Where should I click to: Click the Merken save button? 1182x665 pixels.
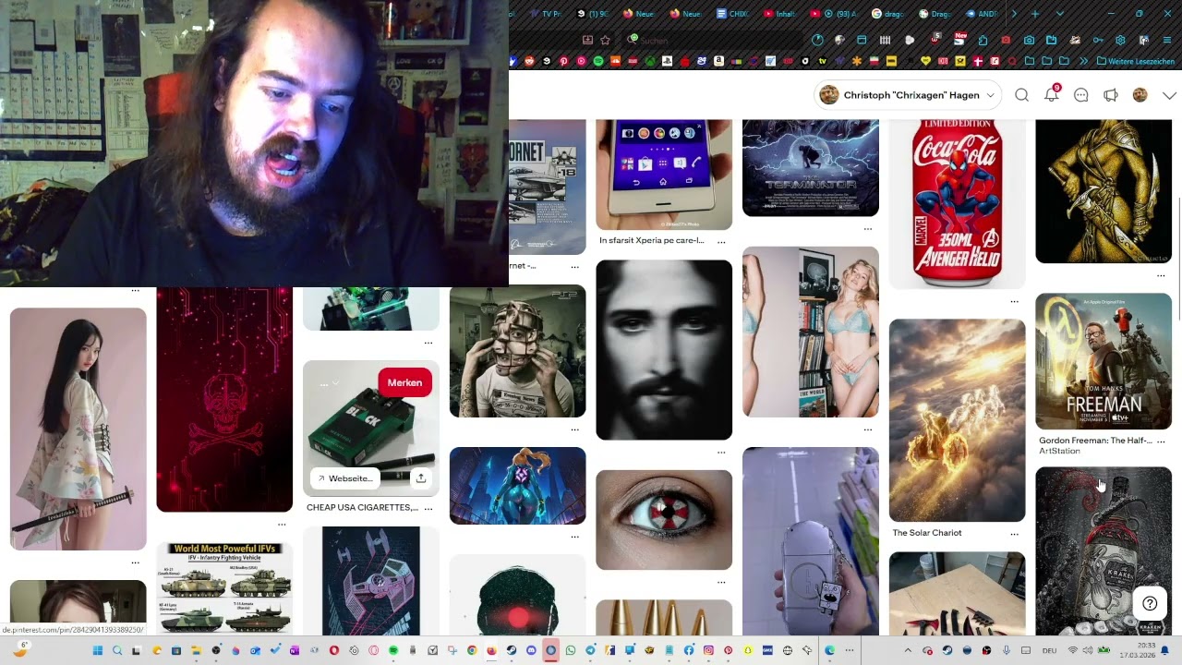404,382
